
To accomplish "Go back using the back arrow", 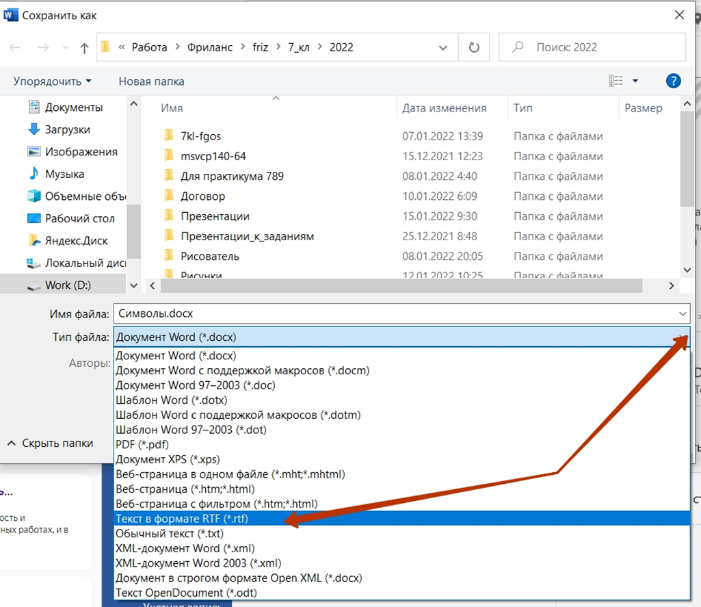I will pyautogui.click(x=15, y=47).
